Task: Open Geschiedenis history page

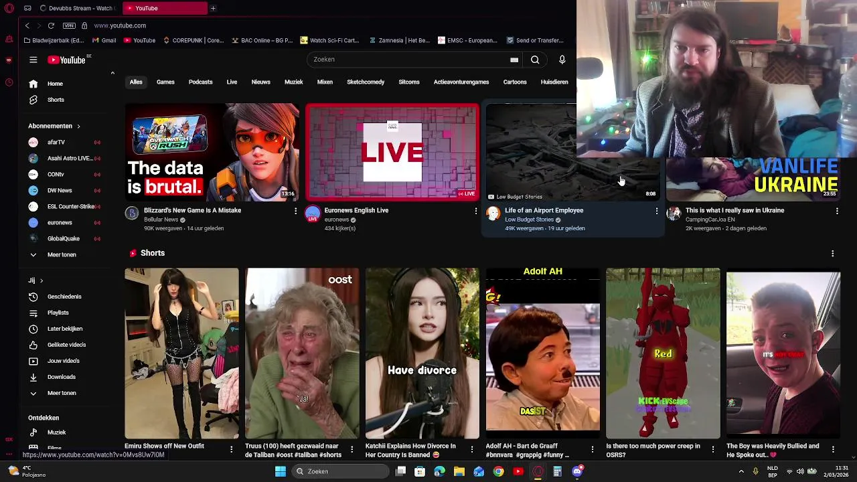Action: click(x=65, y=297)
